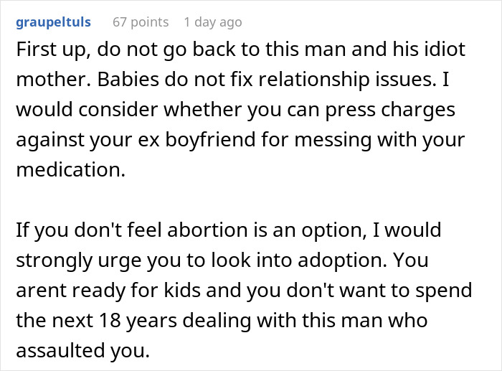Click the phrase '18 years' in the comment
This screenshot has width=502, height=371.
point(138,321)
